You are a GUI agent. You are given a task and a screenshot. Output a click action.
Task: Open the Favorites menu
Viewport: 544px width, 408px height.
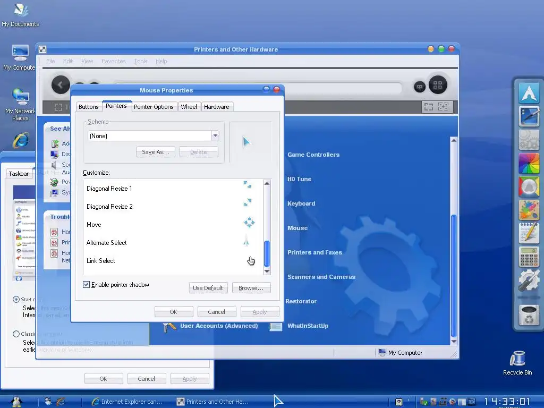[x=114, y=61]
